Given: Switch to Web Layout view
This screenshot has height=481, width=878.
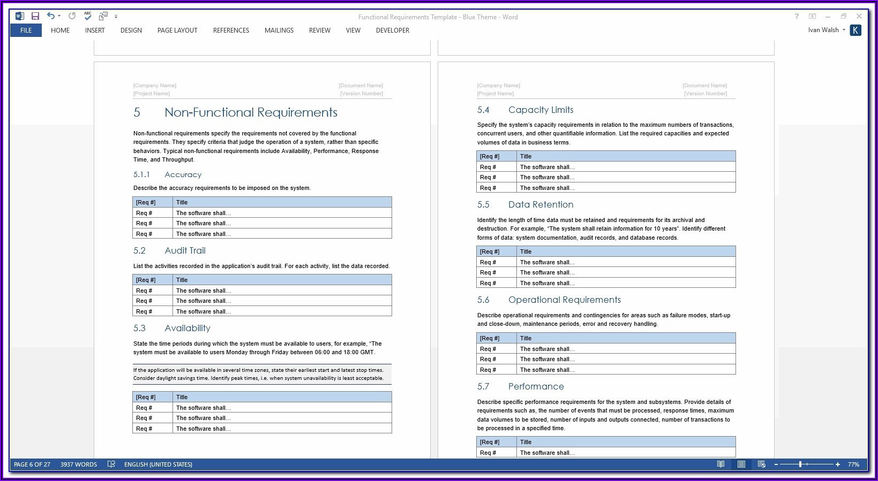Looking at the screenshot, I should click(761, 464).
